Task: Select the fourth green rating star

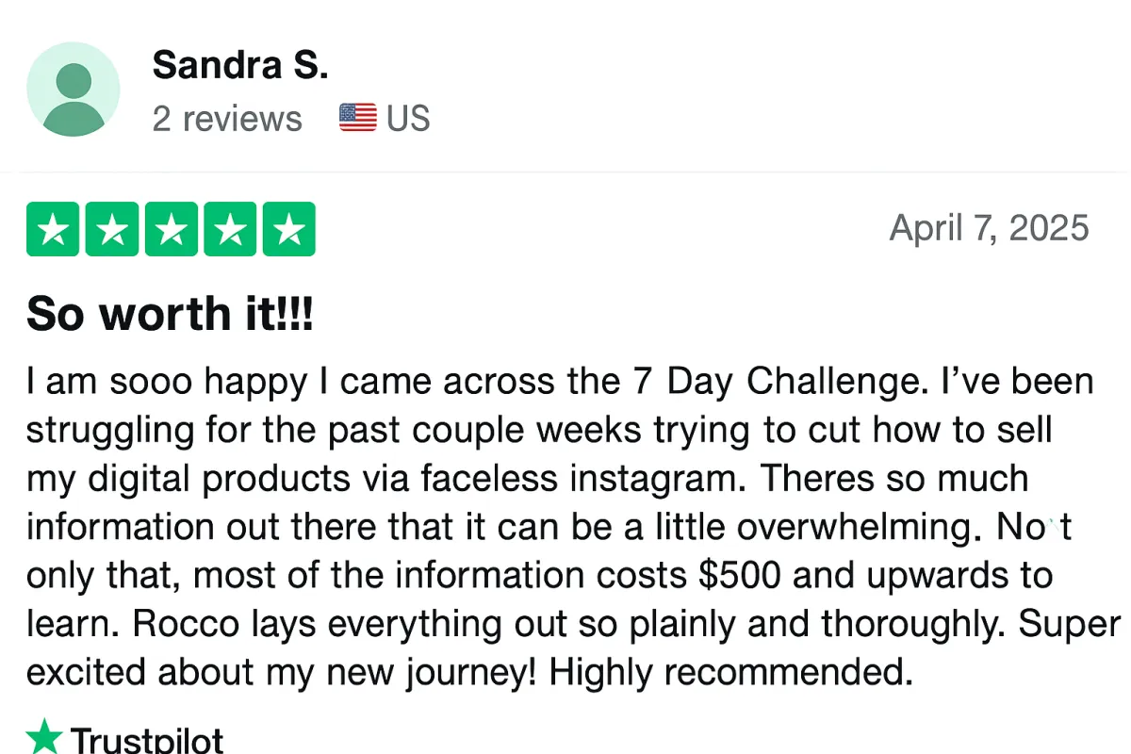Action: pos(230,229)
